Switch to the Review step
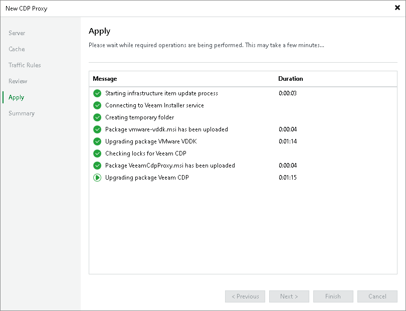Image resolution: width=406 pixels, height=311 pixels. pyautogui.click(x=18, y=81)
